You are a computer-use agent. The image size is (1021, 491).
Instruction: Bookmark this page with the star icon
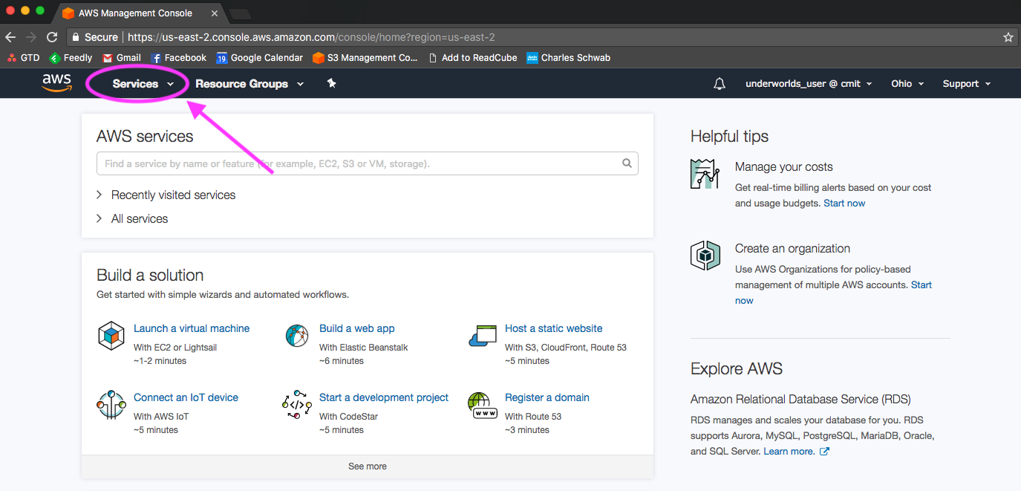pos(1008,37)
